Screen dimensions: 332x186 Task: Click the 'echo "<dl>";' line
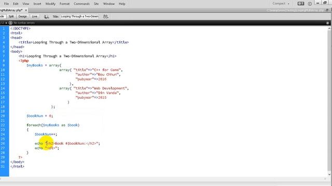(x=47, y=148)
